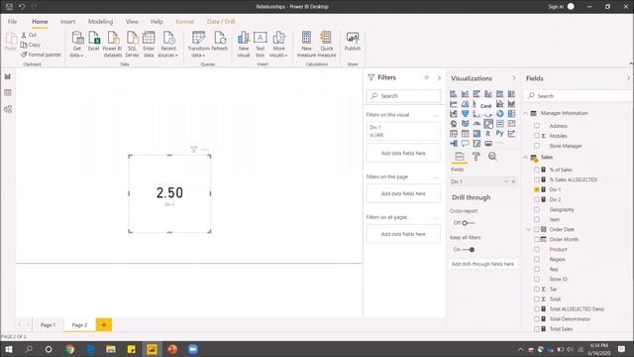The height and width of the screenshot is (357, 634).
Task: Select the Matrix visualization
Action: point(476,134)
